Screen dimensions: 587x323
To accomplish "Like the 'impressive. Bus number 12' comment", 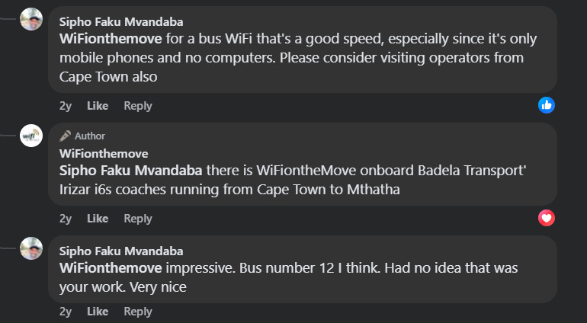I will [98, 312].
